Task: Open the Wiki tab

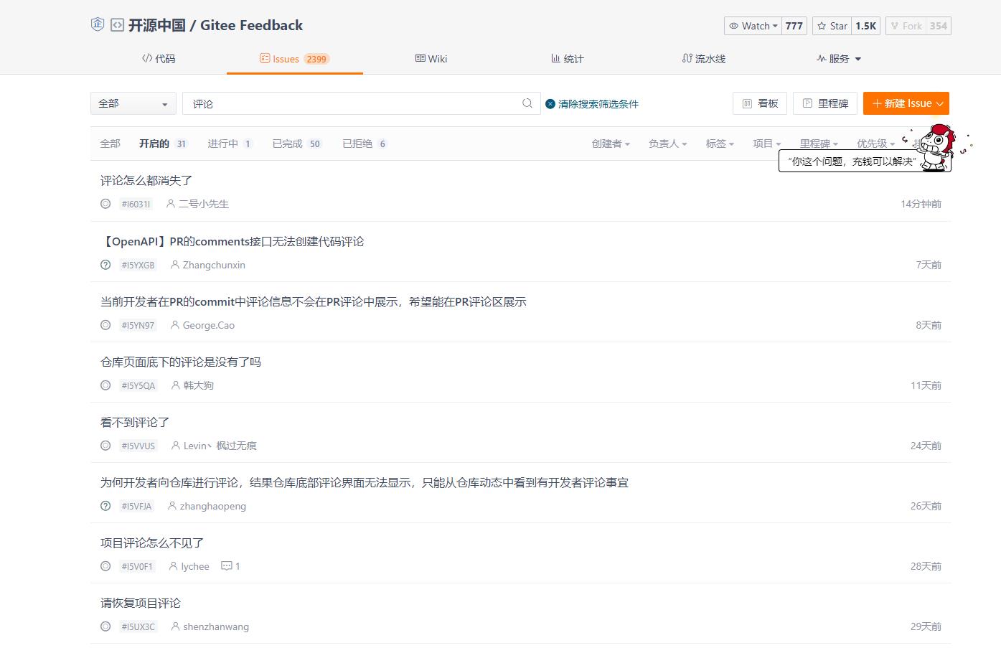Action: [431, 59]
